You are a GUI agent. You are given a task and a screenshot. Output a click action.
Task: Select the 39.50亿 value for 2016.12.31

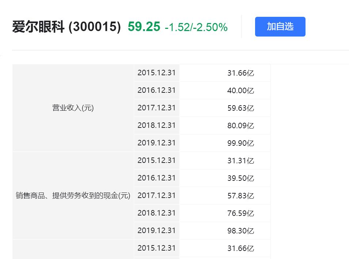[x=241, y=178]
